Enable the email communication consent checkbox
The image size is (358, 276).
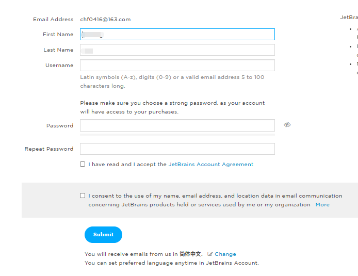tap(83, 196)
